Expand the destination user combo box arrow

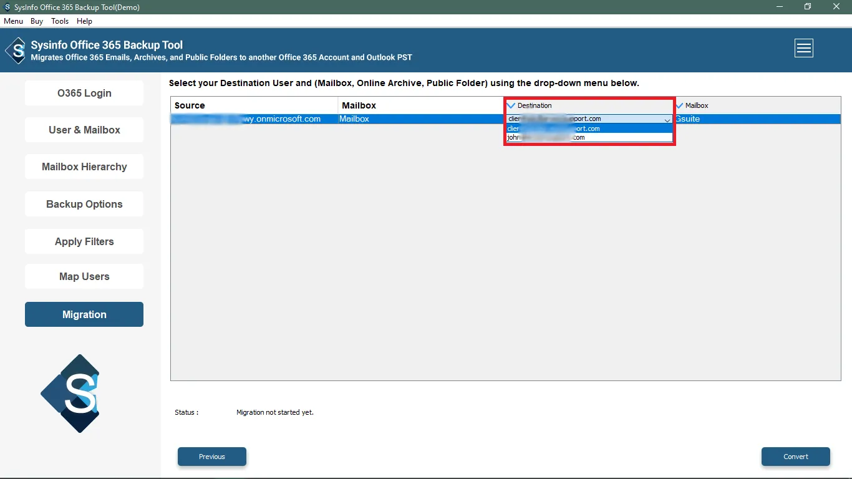(x=667, y=119)
